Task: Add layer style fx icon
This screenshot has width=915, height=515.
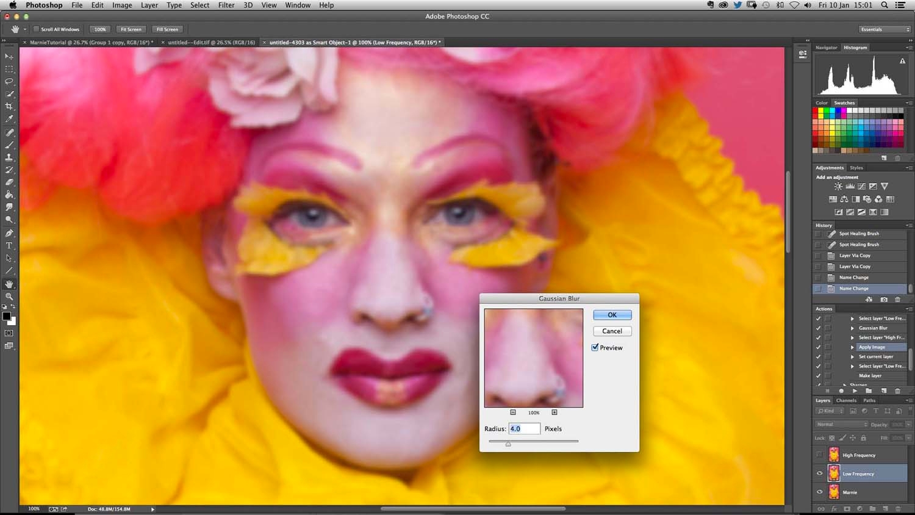Action: pos(834,509)
